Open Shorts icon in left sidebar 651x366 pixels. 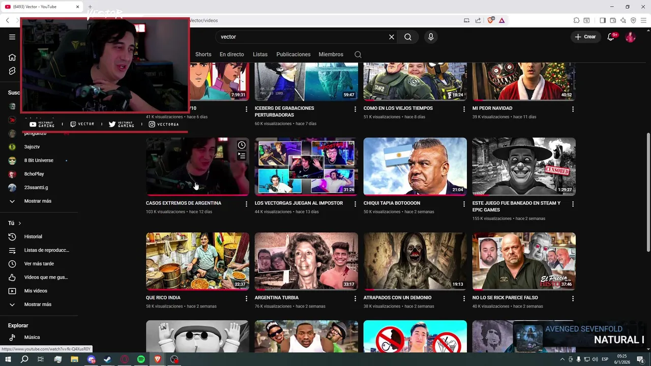pyautogui.click(x=12, y=71)
